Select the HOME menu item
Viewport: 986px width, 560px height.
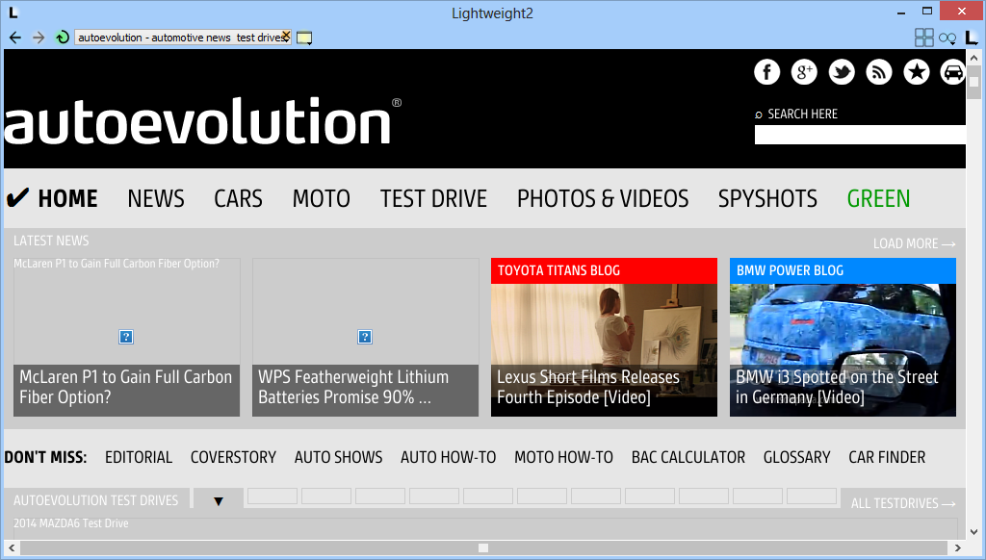click(x=67, y=198)
